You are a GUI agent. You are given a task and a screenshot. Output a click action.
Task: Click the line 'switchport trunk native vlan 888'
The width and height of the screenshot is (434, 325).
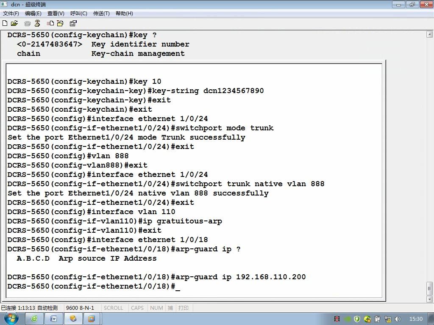[x=166, y=184]
